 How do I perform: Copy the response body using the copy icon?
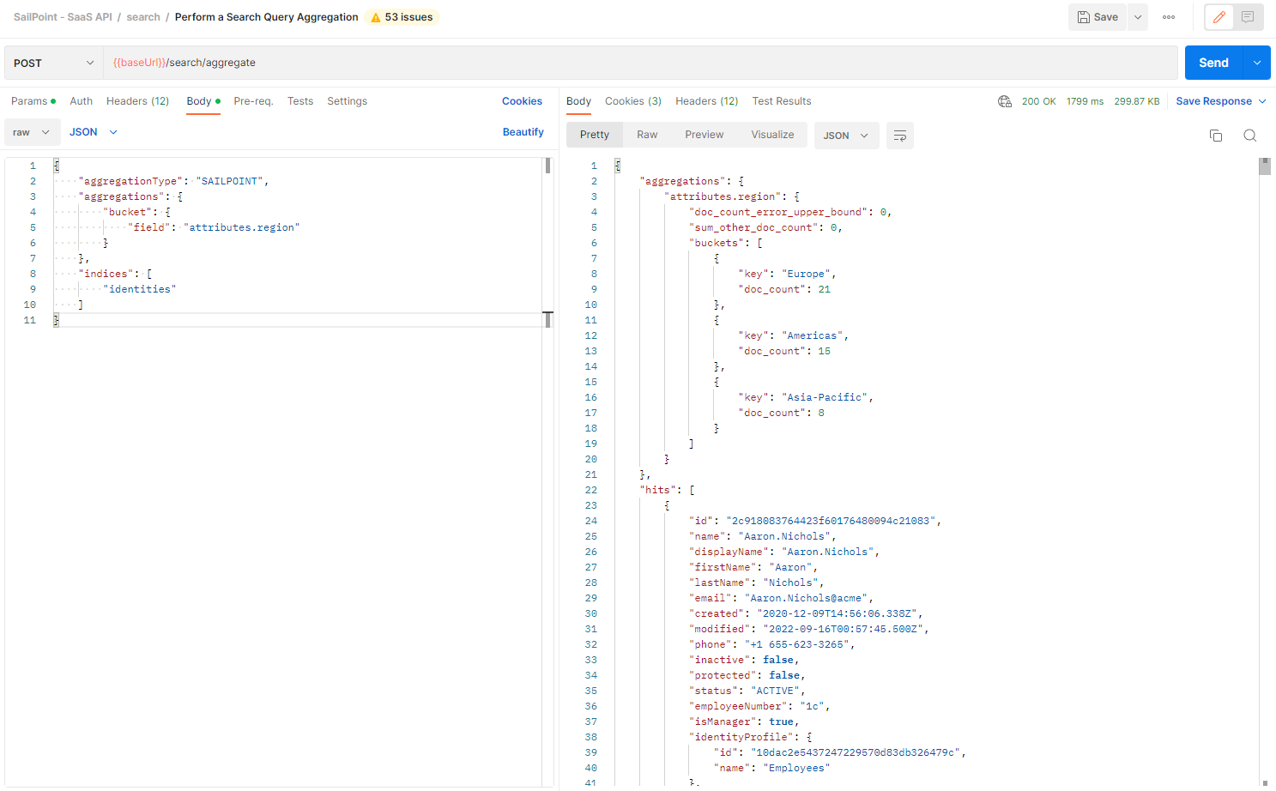pos(1216,136)
